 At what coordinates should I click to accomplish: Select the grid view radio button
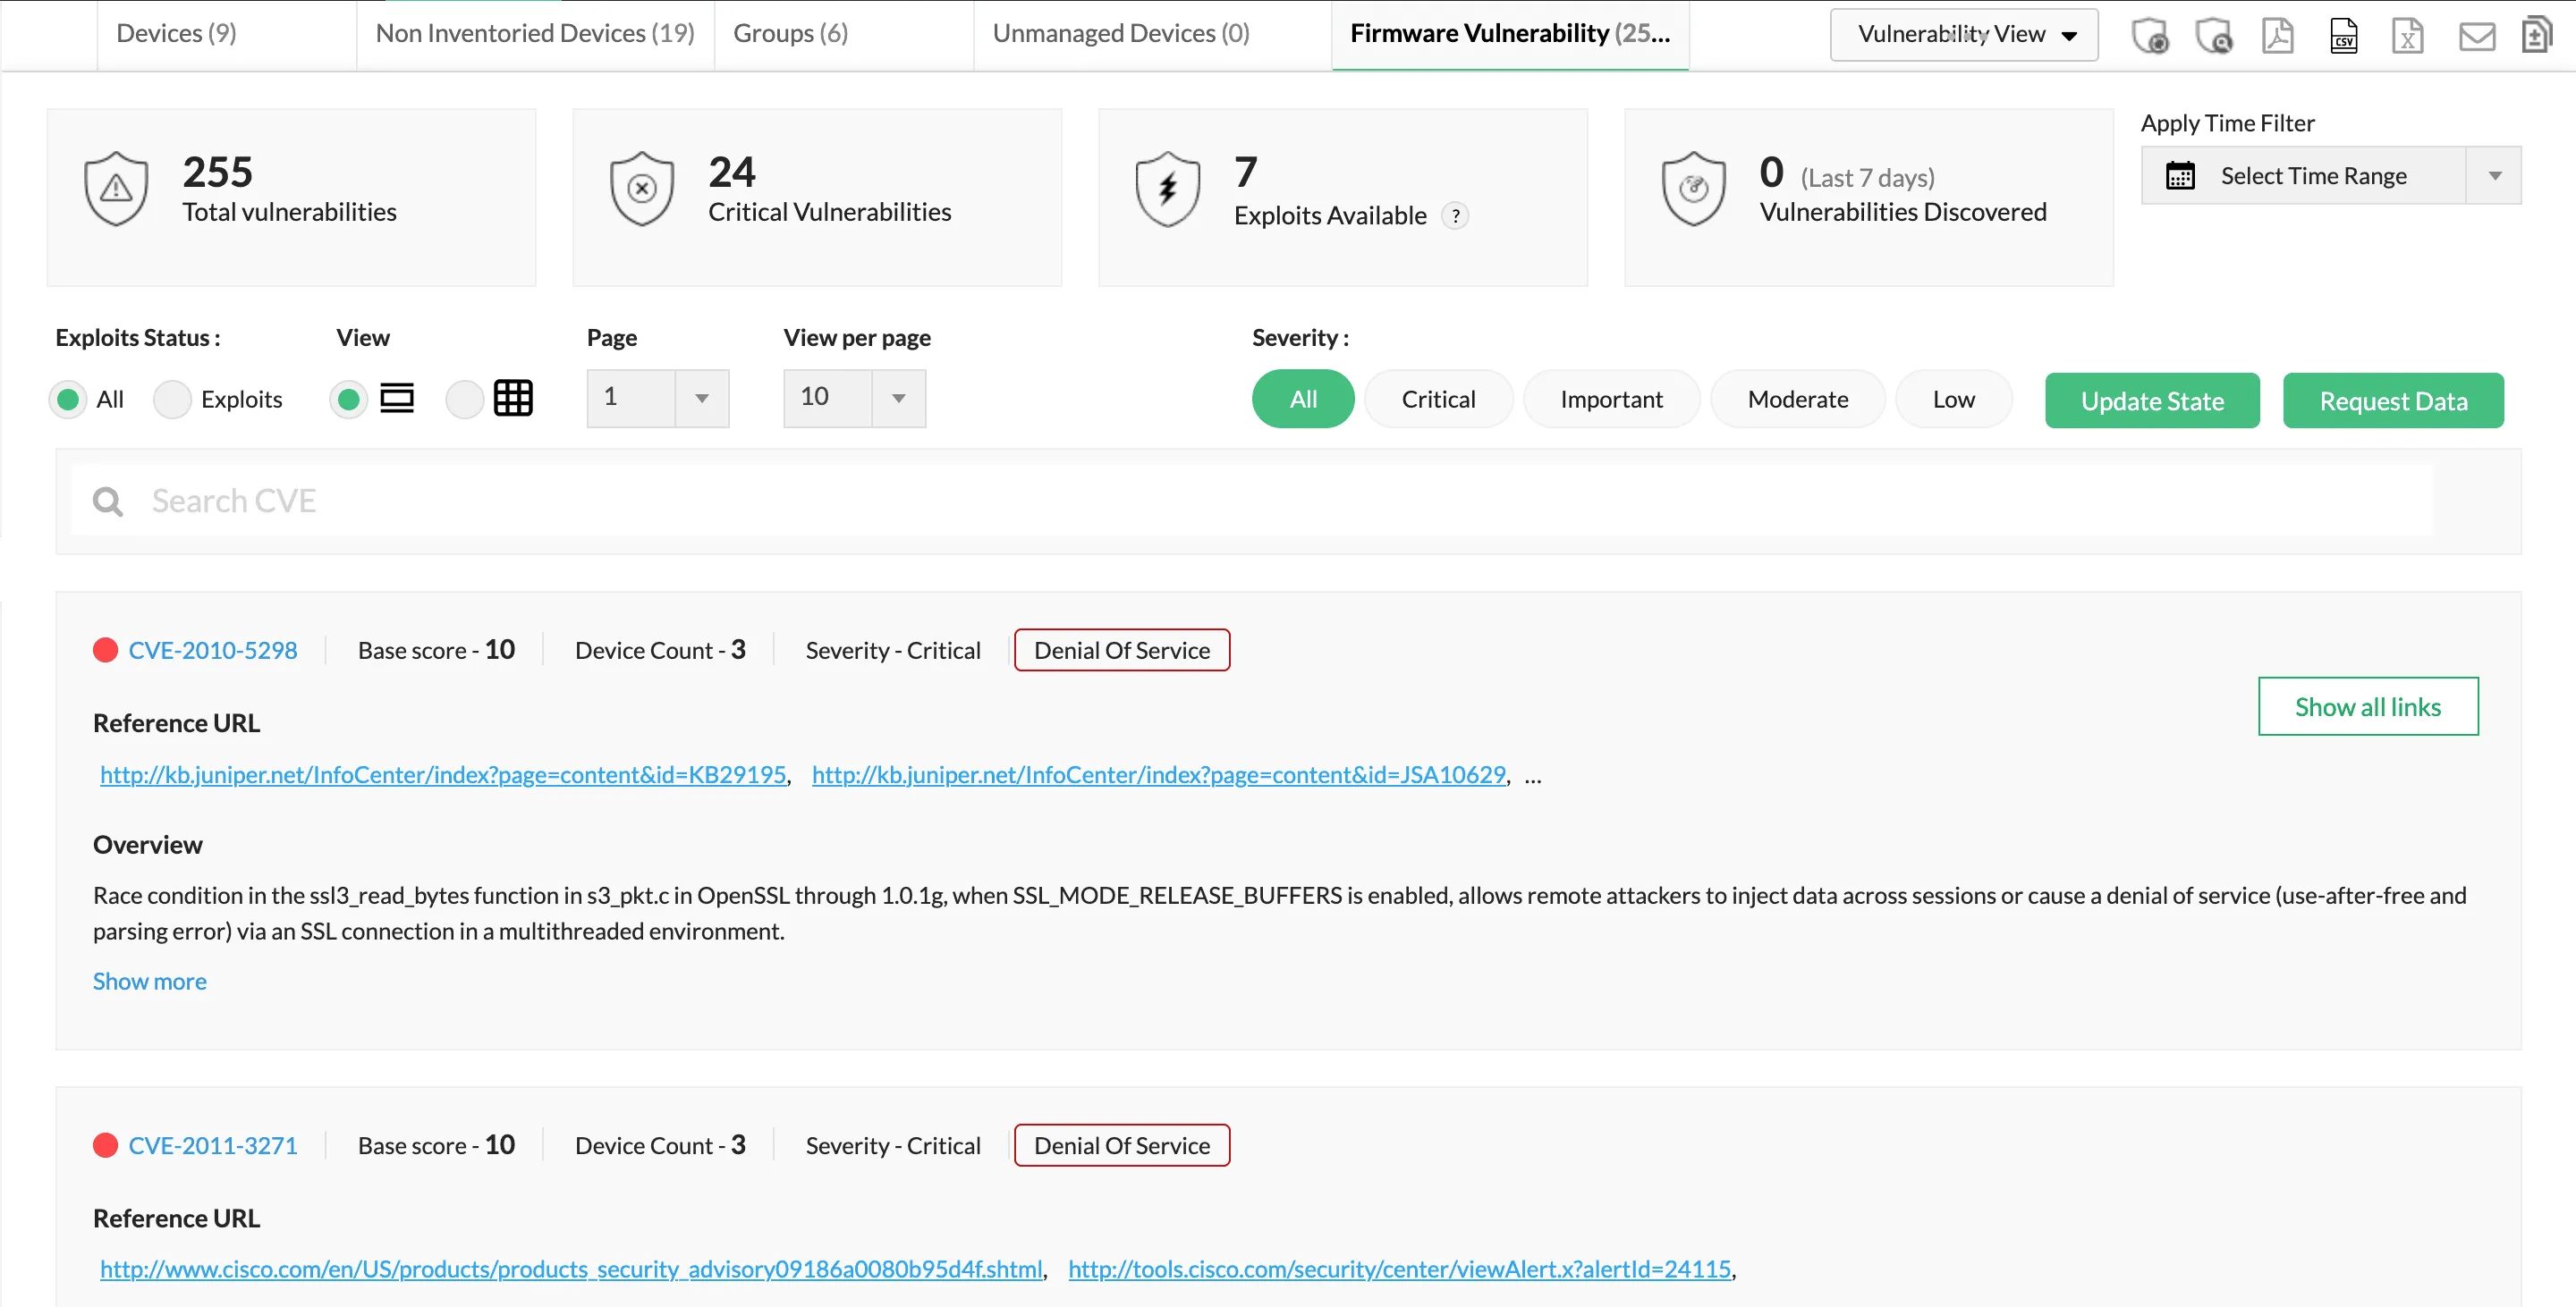point(464,399)
